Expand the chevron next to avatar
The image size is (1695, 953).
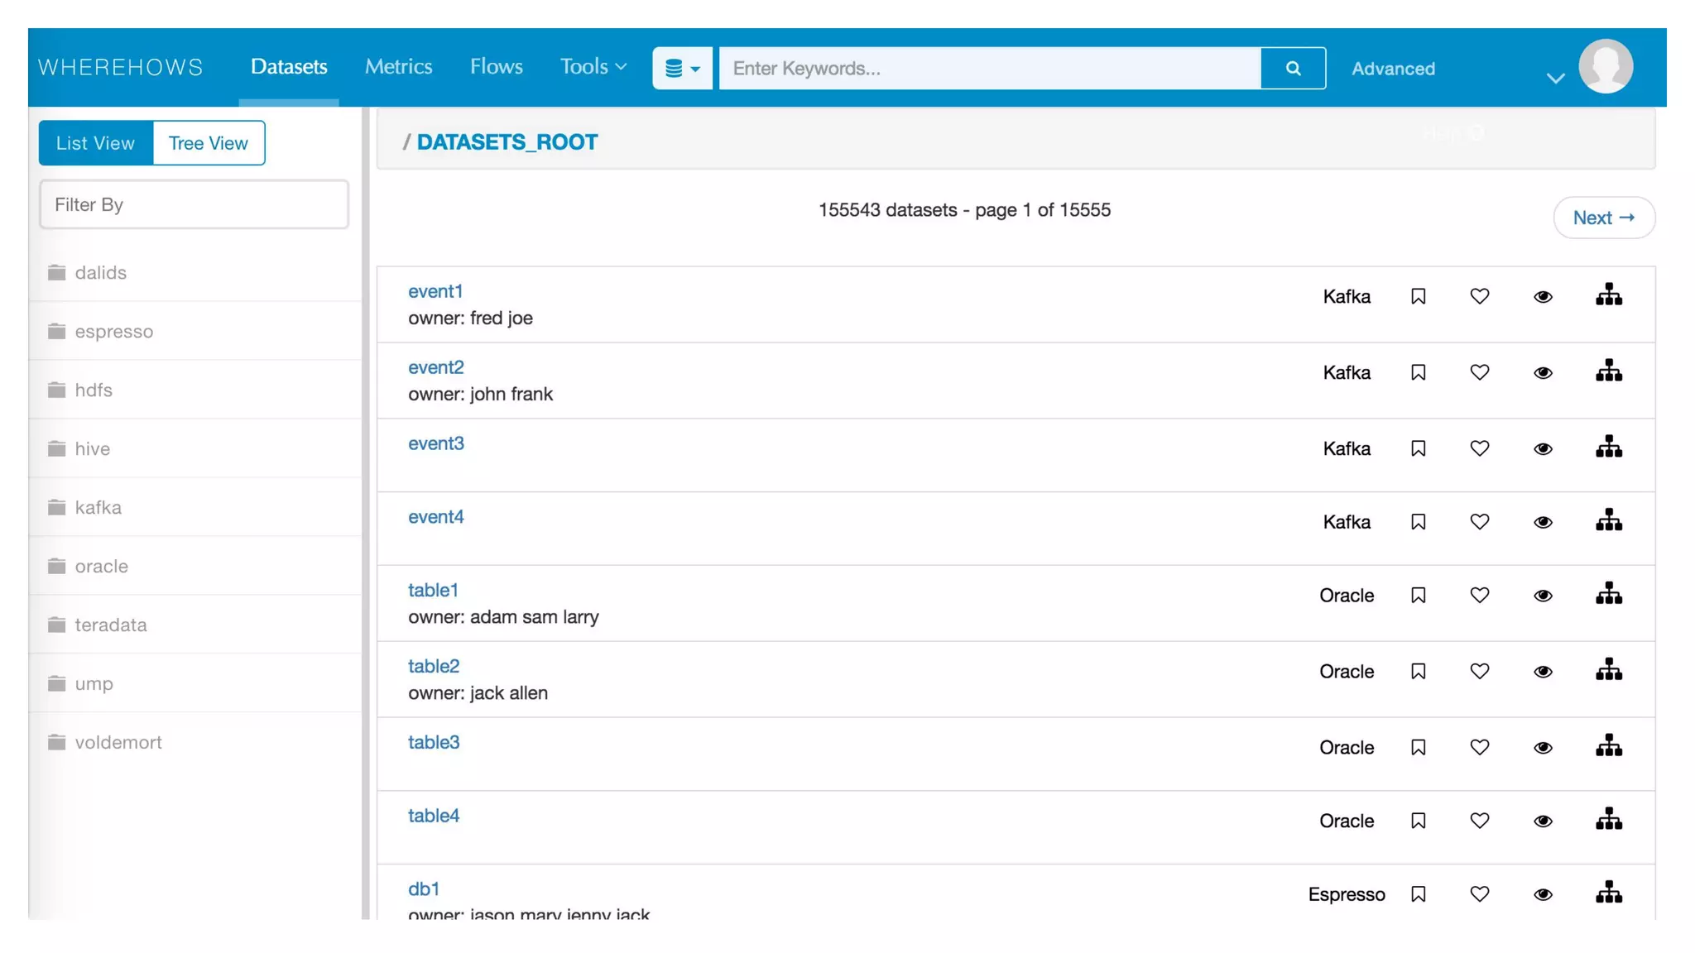[1555, 79]
